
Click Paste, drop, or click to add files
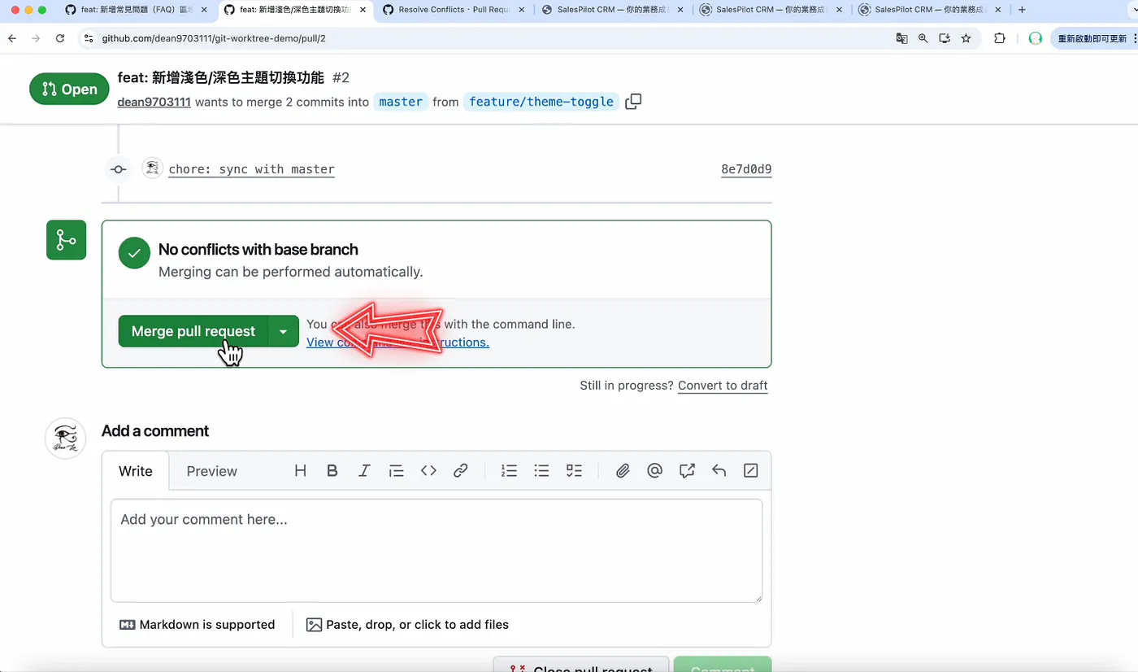click(407, 625)
